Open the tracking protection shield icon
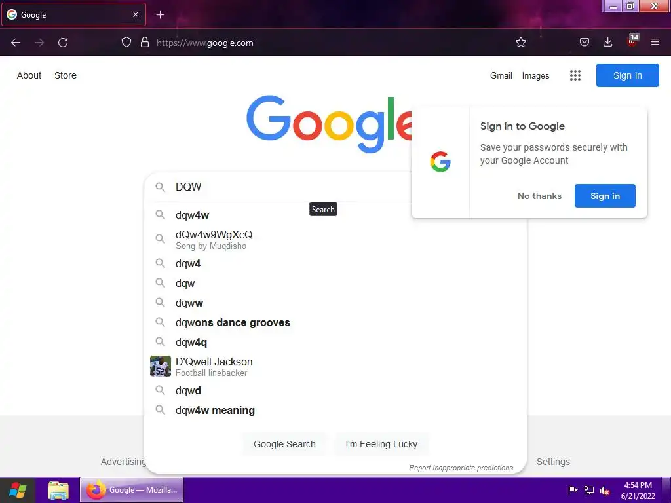 pos(126,42)
